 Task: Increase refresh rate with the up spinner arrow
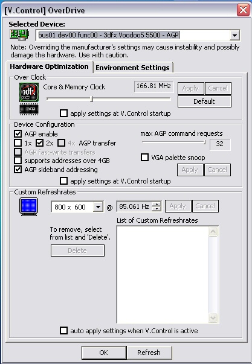[157, 204]
